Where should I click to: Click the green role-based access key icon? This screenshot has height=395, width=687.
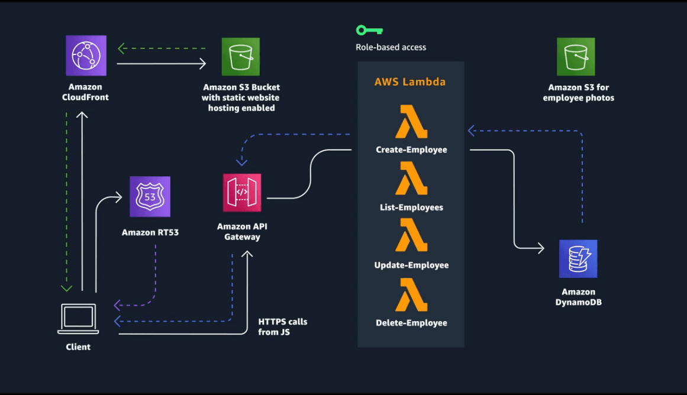[369, 30]
